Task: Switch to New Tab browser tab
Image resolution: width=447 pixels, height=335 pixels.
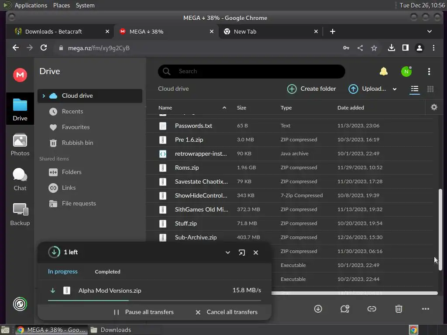Action: [270, 31]
